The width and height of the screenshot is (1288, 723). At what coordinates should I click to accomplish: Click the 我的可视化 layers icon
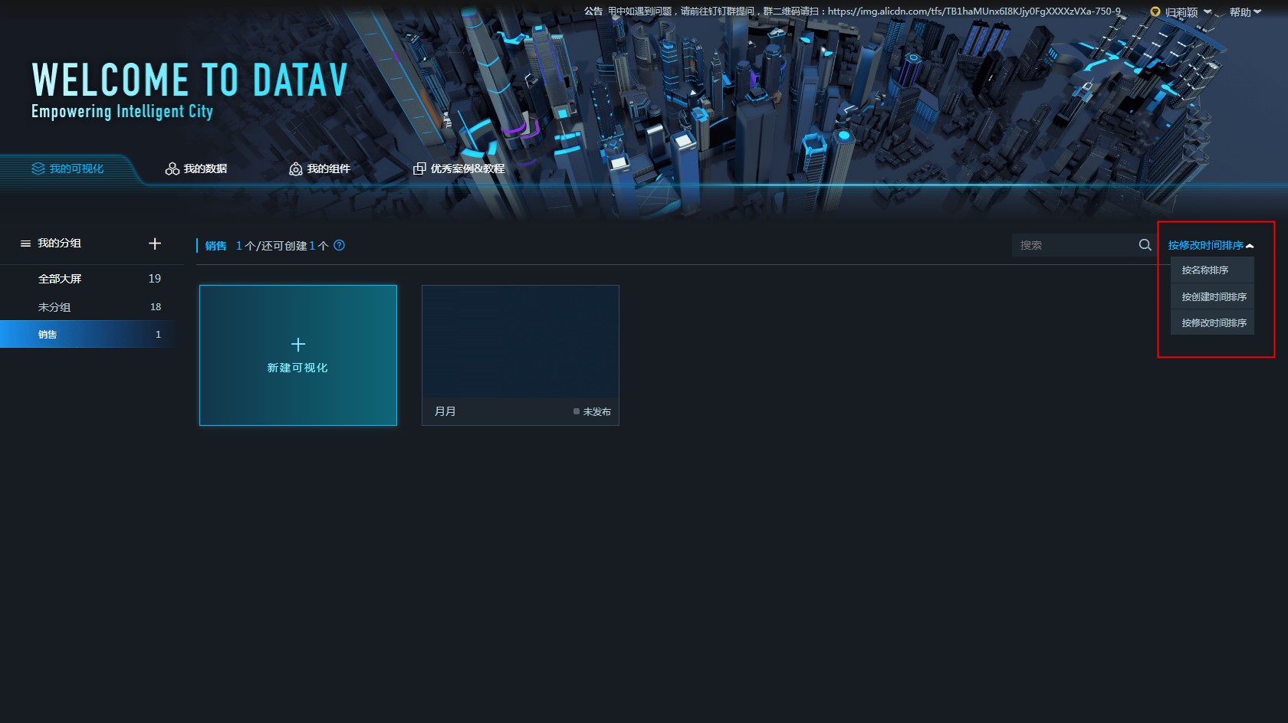(38, 168)
